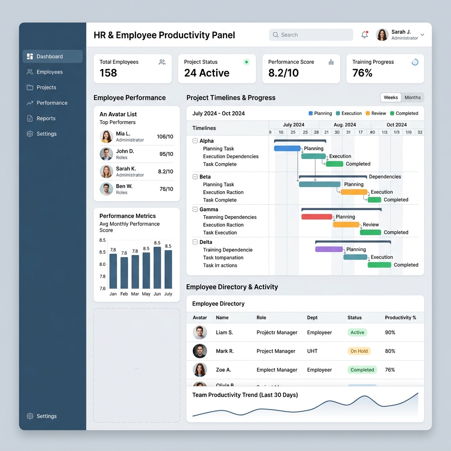Open Sarah J. account dropdown

401,34
